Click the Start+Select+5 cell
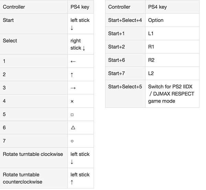This screenshot has height=190, width=206. [125, 94]
